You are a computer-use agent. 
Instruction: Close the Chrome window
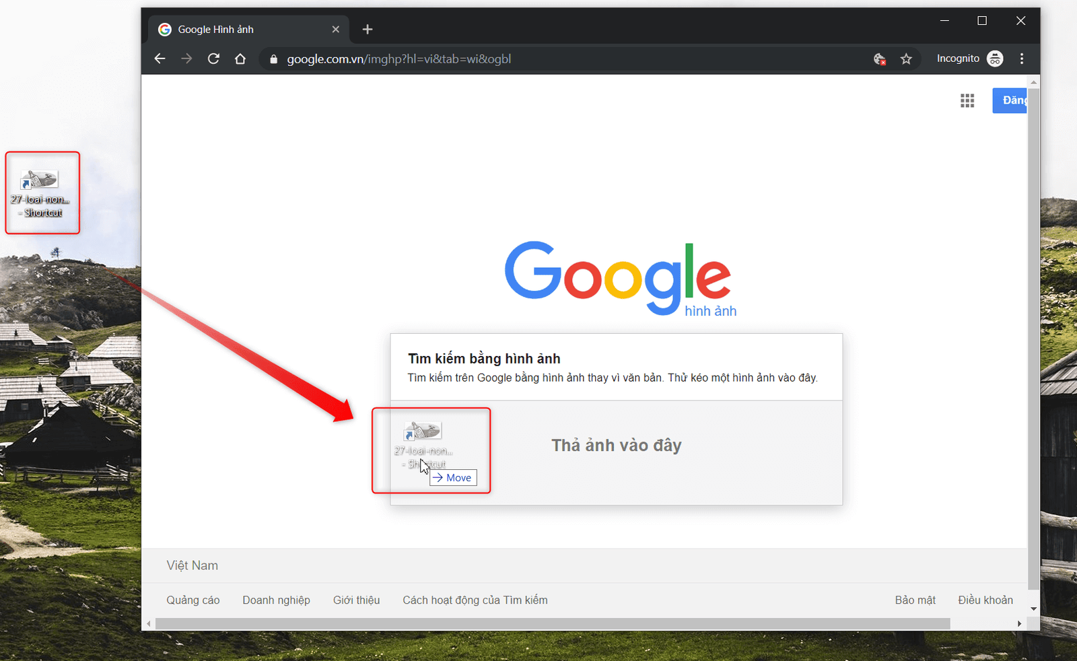click(1020, 21)
